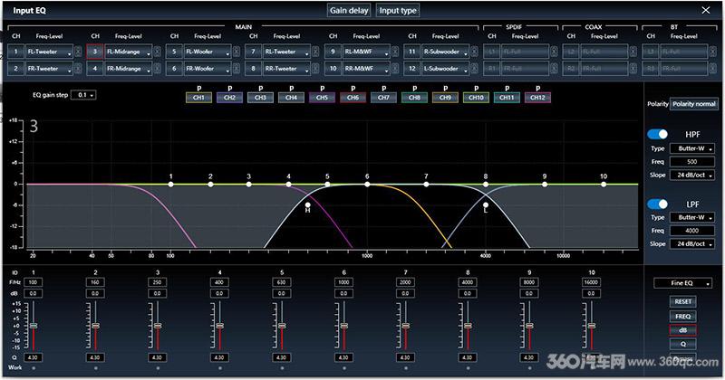Screen dimensions: 725x380
Task: Open the LPF Slope dropdown
Action: tap(692, 243)
